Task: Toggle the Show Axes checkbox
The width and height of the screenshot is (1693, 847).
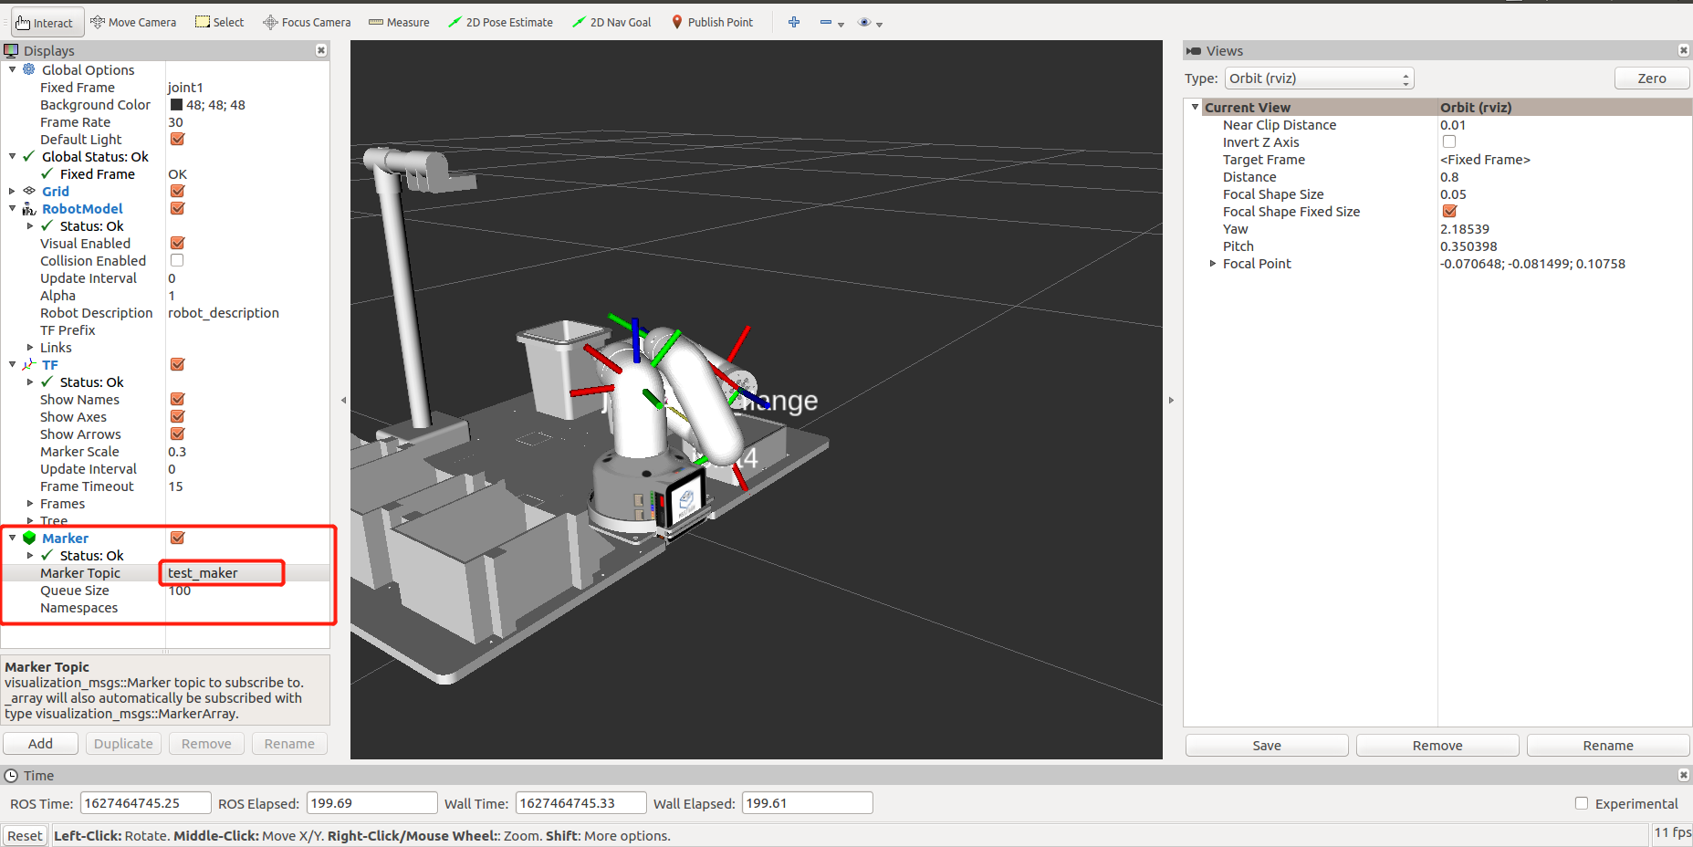Action: pyautogui.click(x=178, y=416)
